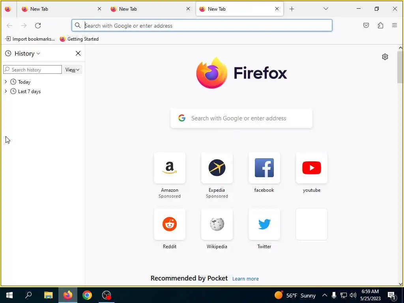Focus the Search history field
Screen dimensions: 404x303
click(x=32, y=69)
